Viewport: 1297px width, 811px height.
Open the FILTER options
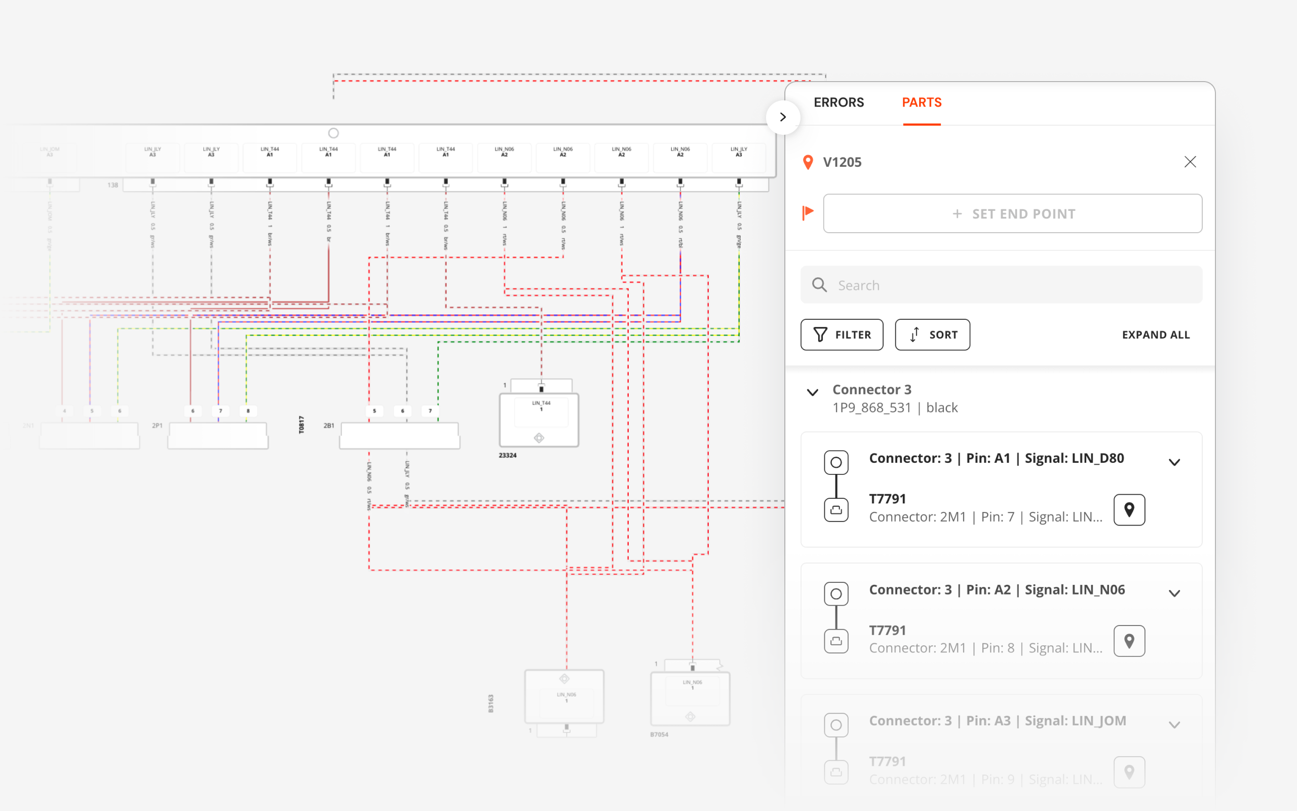[x=842, y=335]
